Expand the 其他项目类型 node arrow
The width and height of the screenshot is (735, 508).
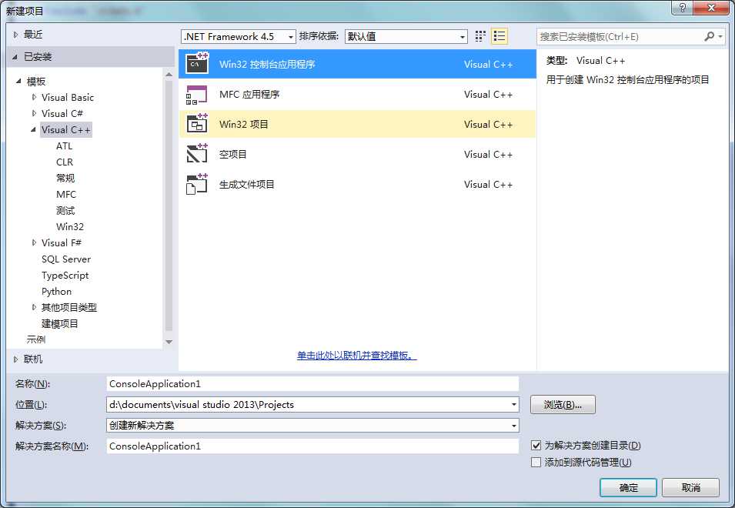[x=34, y=307]
